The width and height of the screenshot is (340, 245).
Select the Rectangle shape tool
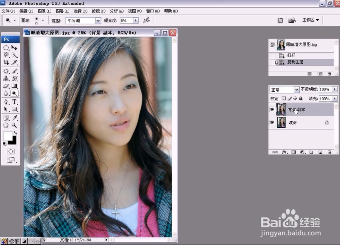pos(14,109)
